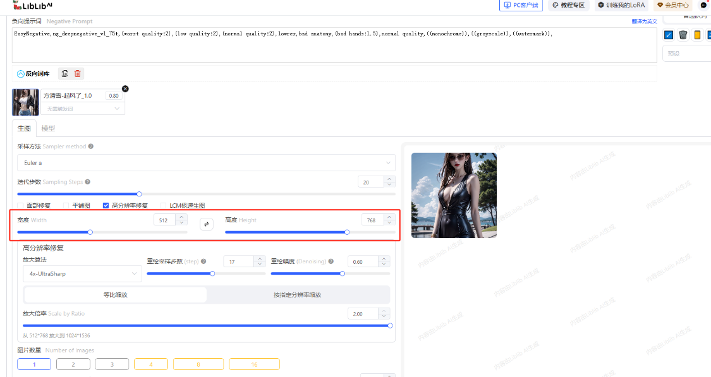Uncheck the 高分辨率修复 checkbox
Image resolution: width=711 pixels, height=377 pixels.
(106, 206)
